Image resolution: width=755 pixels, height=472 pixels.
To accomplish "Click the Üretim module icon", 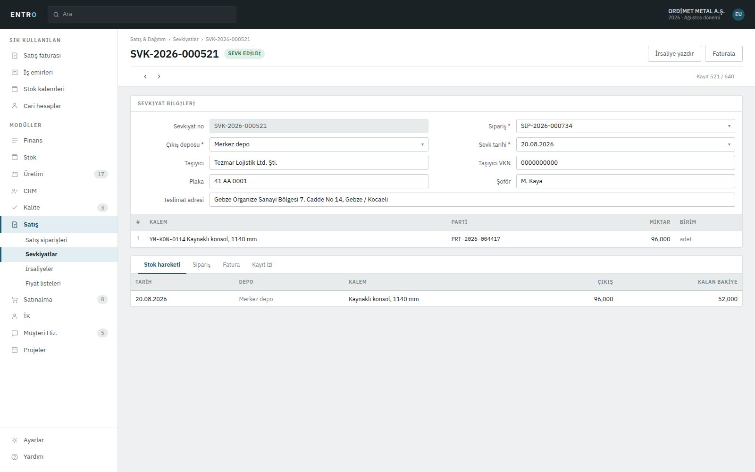I will coord(15,174).
